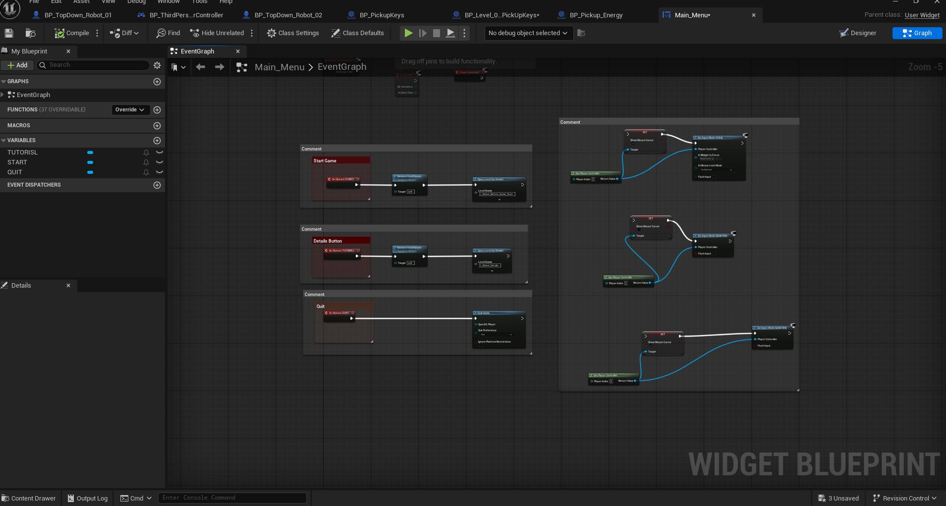Toggle QUIT expose-on-spawn bell icon
Screen dimensions: 946x506
click(x=146, y=172)
